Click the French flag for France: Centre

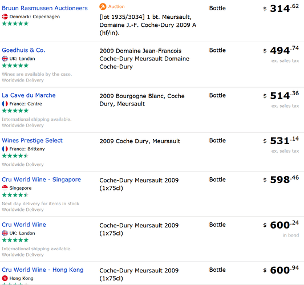[5, 104]
